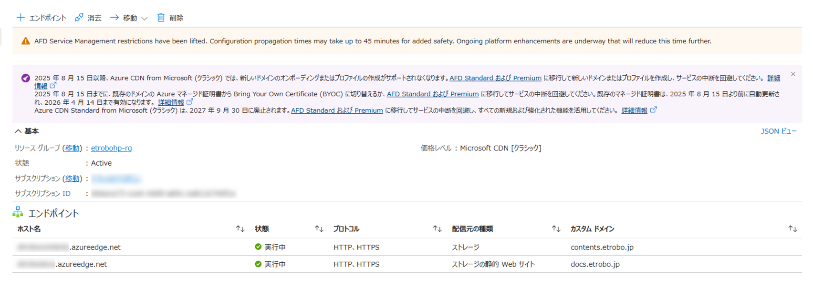
Task: Sort by プロトコル column arrows
Action: pyautogui.click(x=437, y=229)
